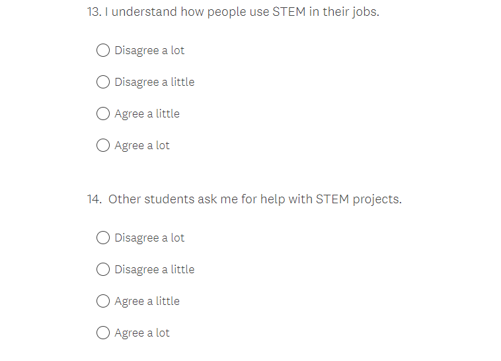
Task: Pick 'Agree a lot' radio circle under question 13
Action: (x=103, y=145)
